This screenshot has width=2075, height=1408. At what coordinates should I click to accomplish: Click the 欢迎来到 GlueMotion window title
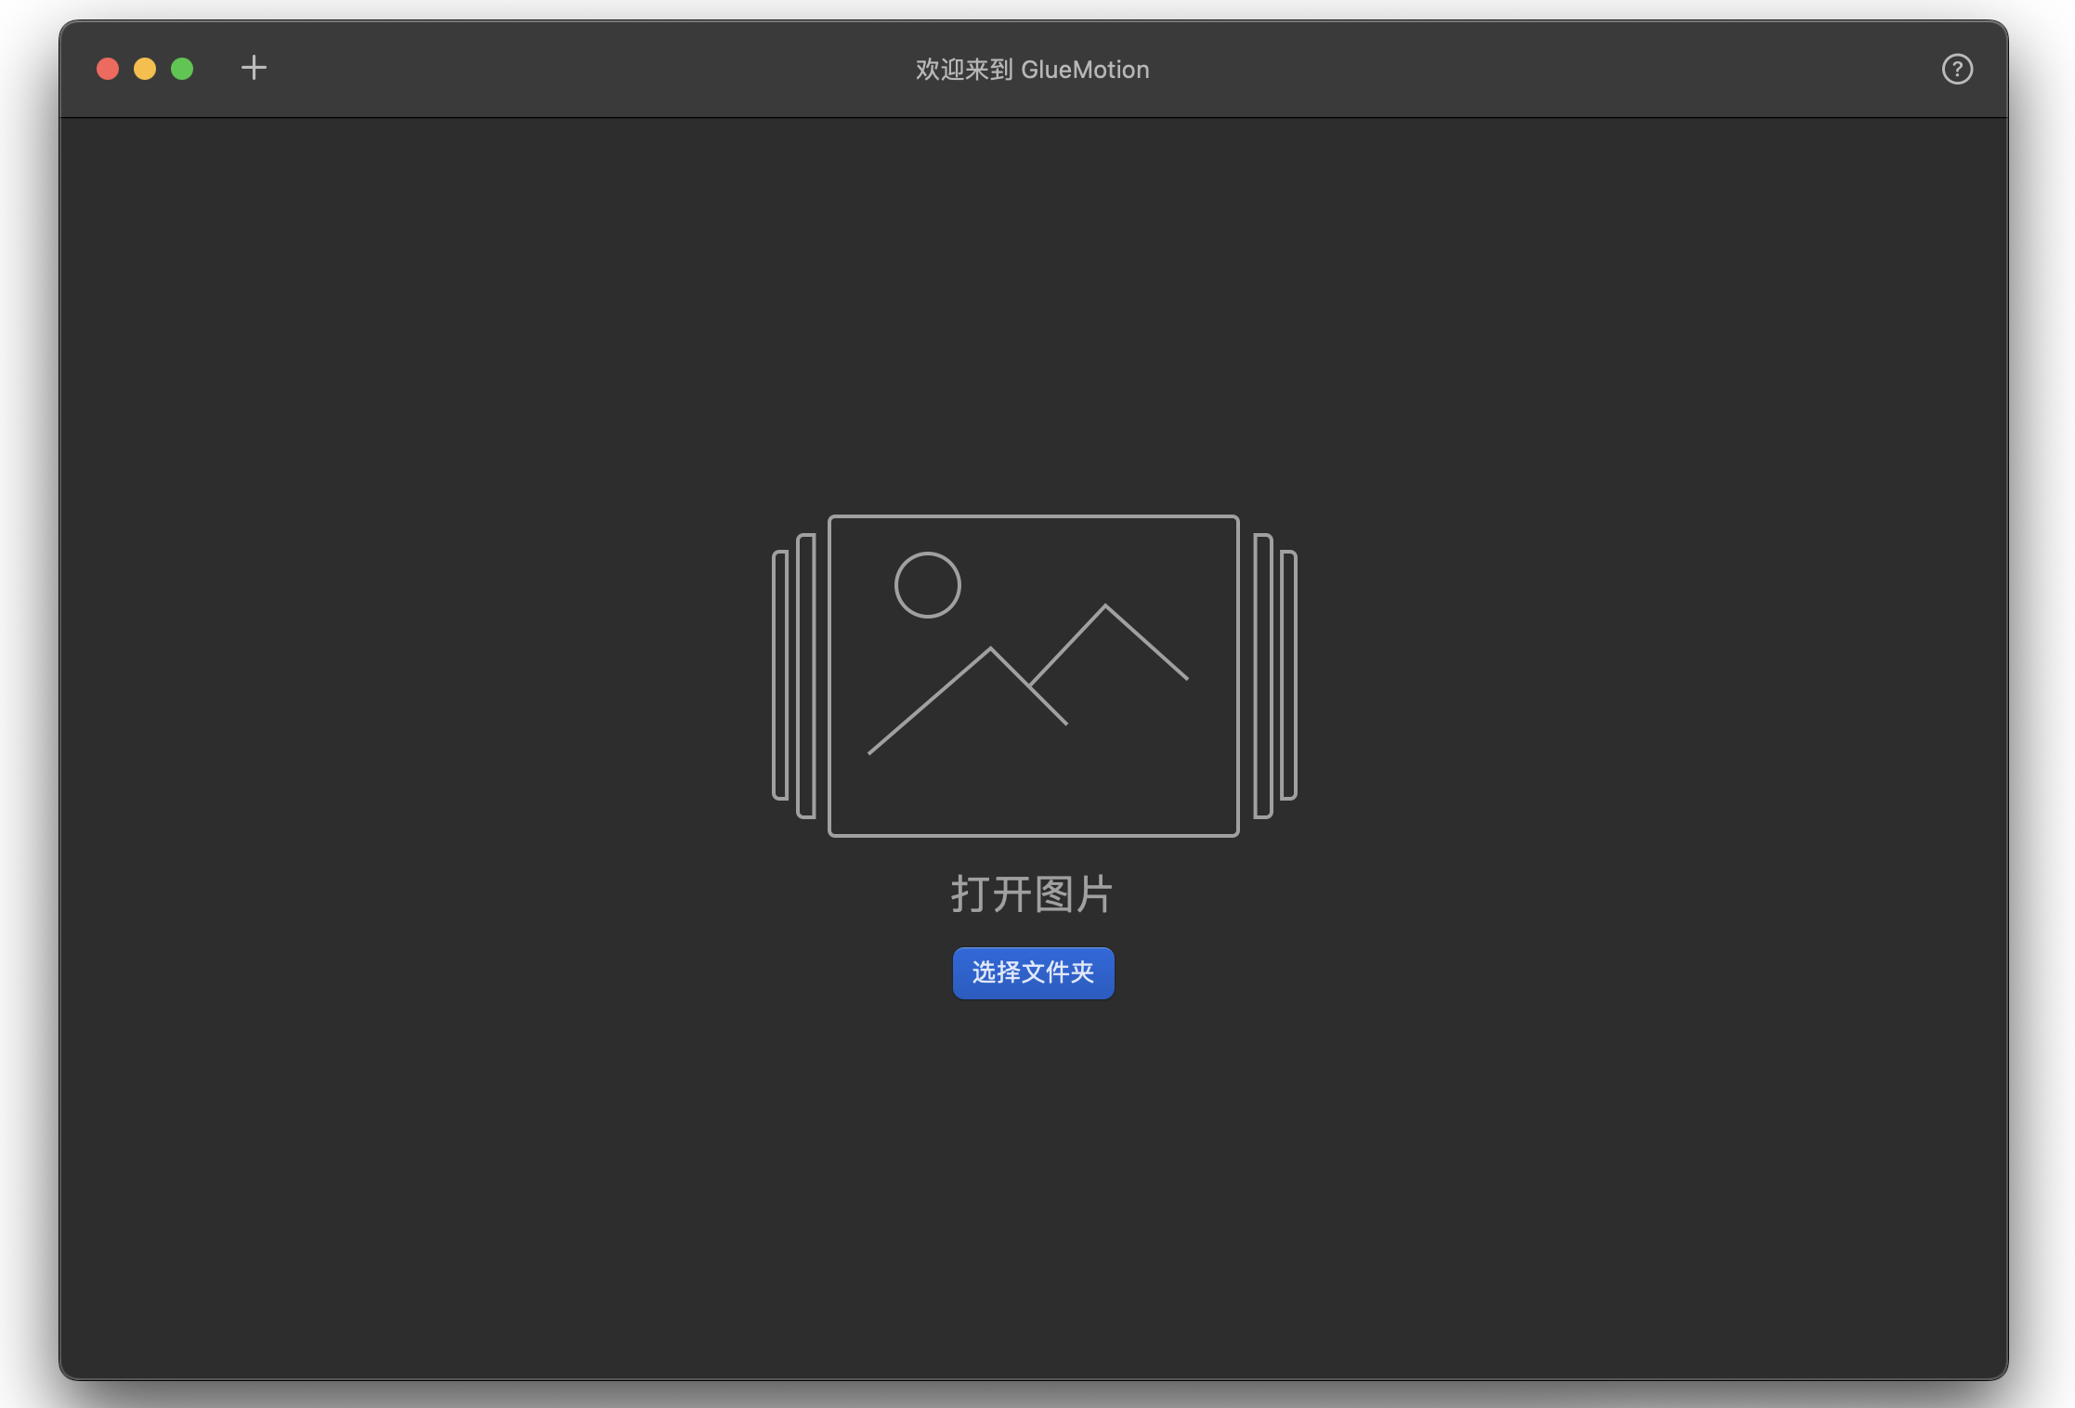pos(1032,70)
